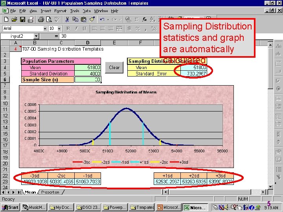Viewport: 283px width, 212px height.
Task: Go to first sheet tab navigation arrow
Action: pos(3,192)
